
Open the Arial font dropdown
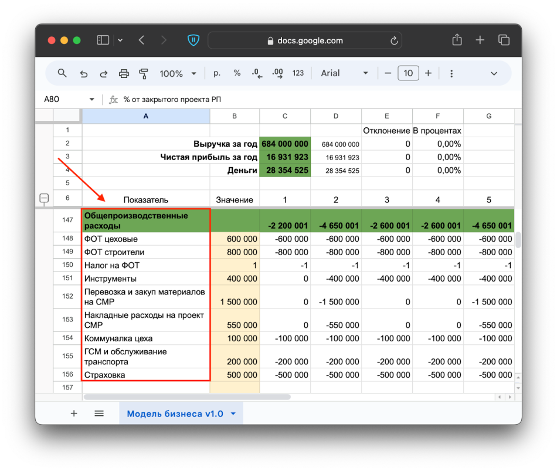(344, 73)
